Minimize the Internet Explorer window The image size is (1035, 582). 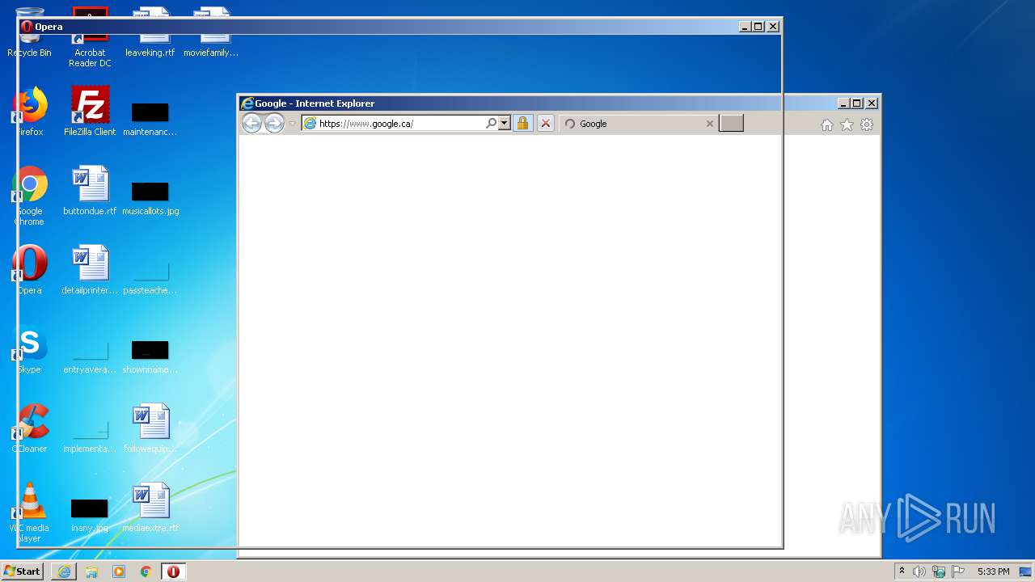point(843,103)
